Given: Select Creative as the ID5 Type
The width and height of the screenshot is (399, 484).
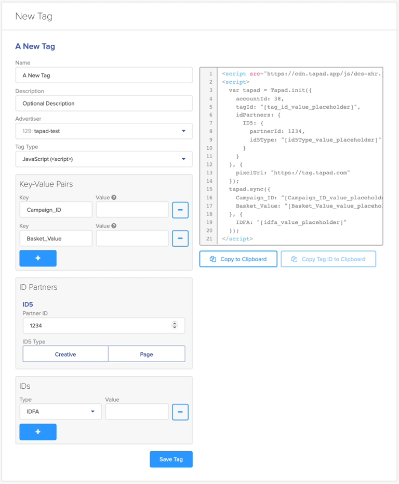Looking at the screenshot, I should [65, 354].
